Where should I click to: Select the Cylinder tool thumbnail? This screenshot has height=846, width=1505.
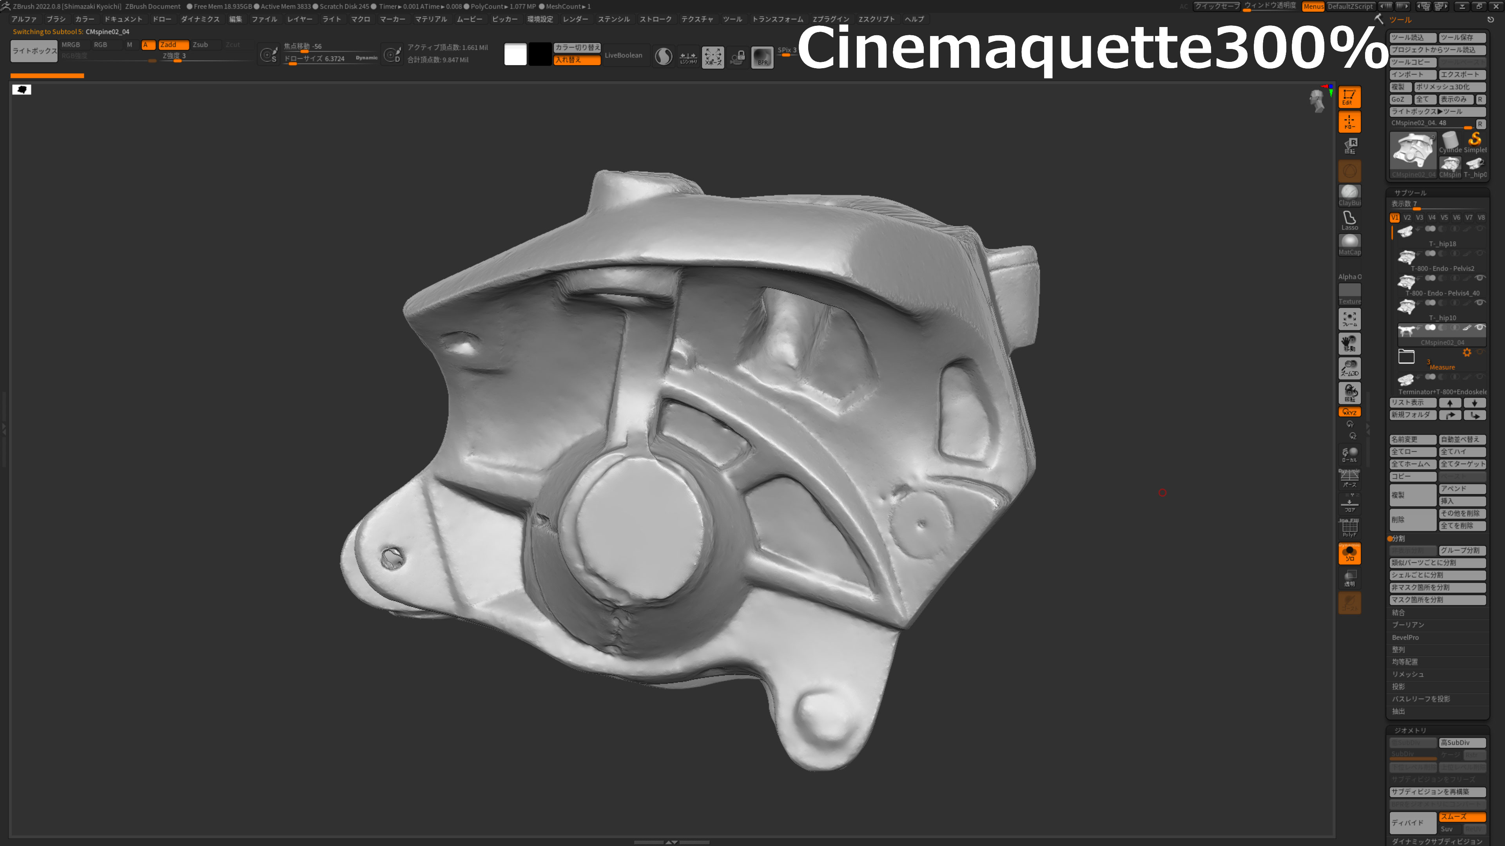1449,142
